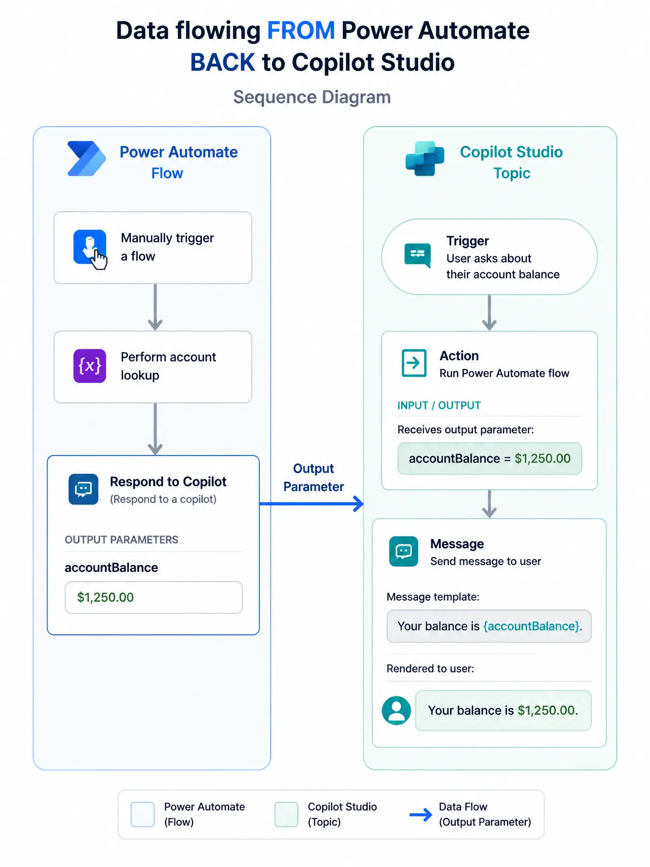Click the 'Message template:' label
Viewport: 650px width, 867px height.
pos(433,597)
